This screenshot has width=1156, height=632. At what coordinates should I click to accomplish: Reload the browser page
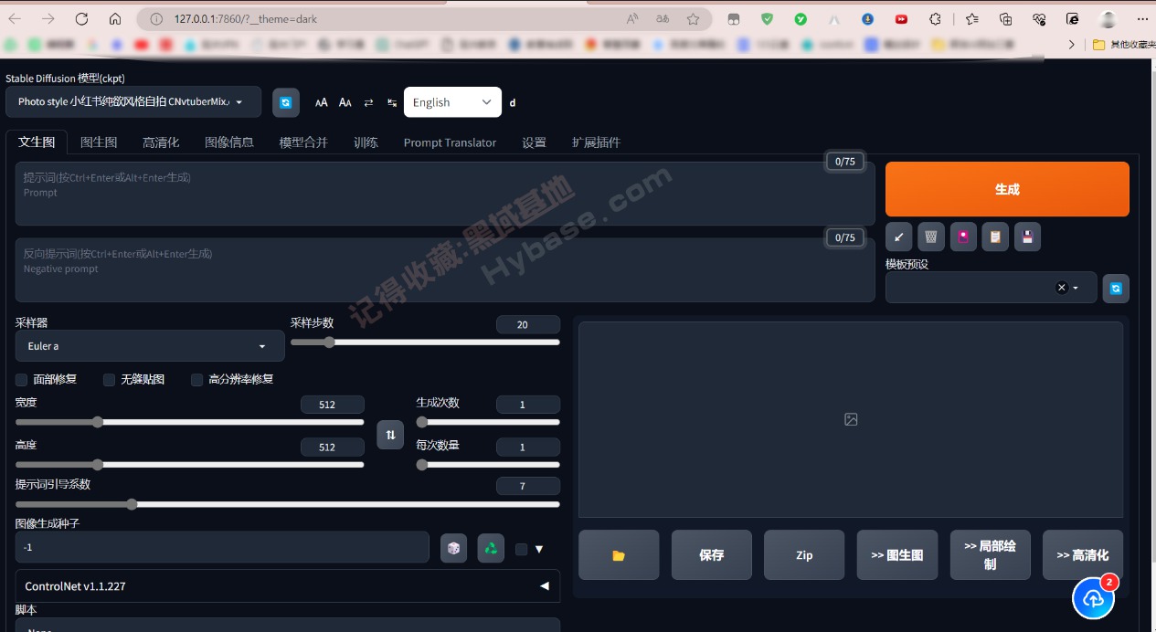click(x=81, y=18)
